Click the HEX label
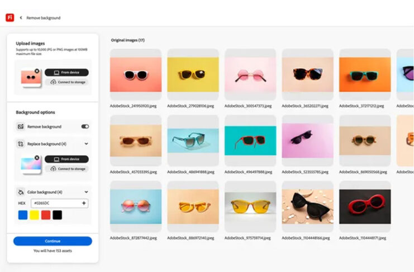Viewport: 414px width, 272px height. [x=22, y=203]
